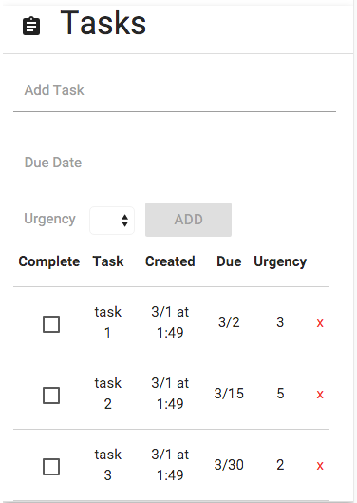Select the task 1 name cell

tap(108, 322)
